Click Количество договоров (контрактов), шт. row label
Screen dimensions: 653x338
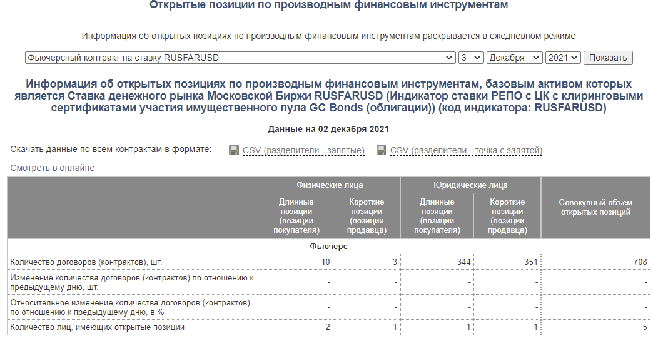coord(86,262)
